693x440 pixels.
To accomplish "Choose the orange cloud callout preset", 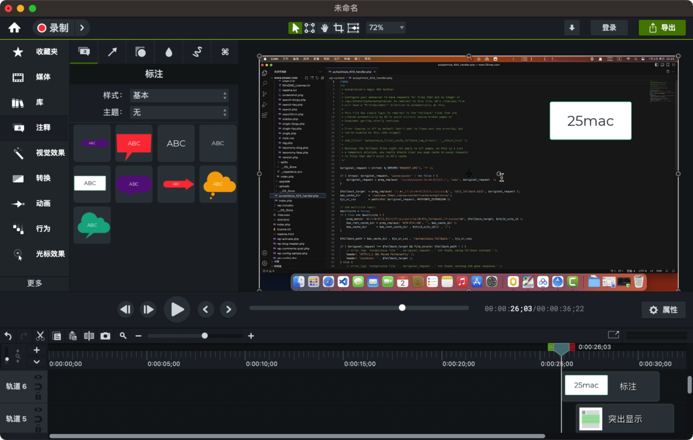I will tap(218, 184).
